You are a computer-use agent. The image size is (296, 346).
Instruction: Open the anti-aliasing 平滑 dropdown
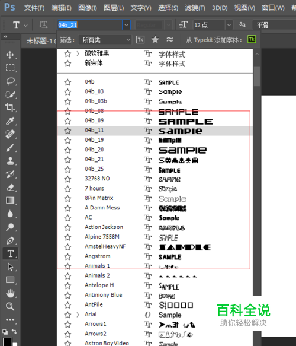pos(275,25)
